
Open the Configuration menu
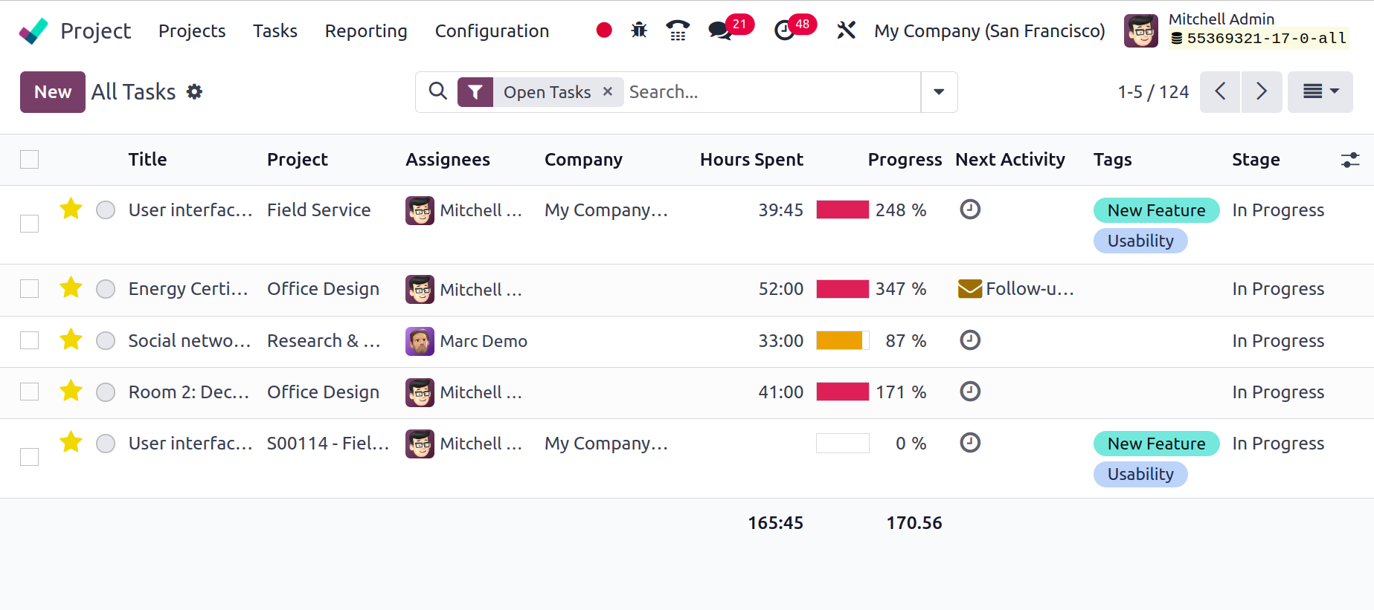point(492,30)
